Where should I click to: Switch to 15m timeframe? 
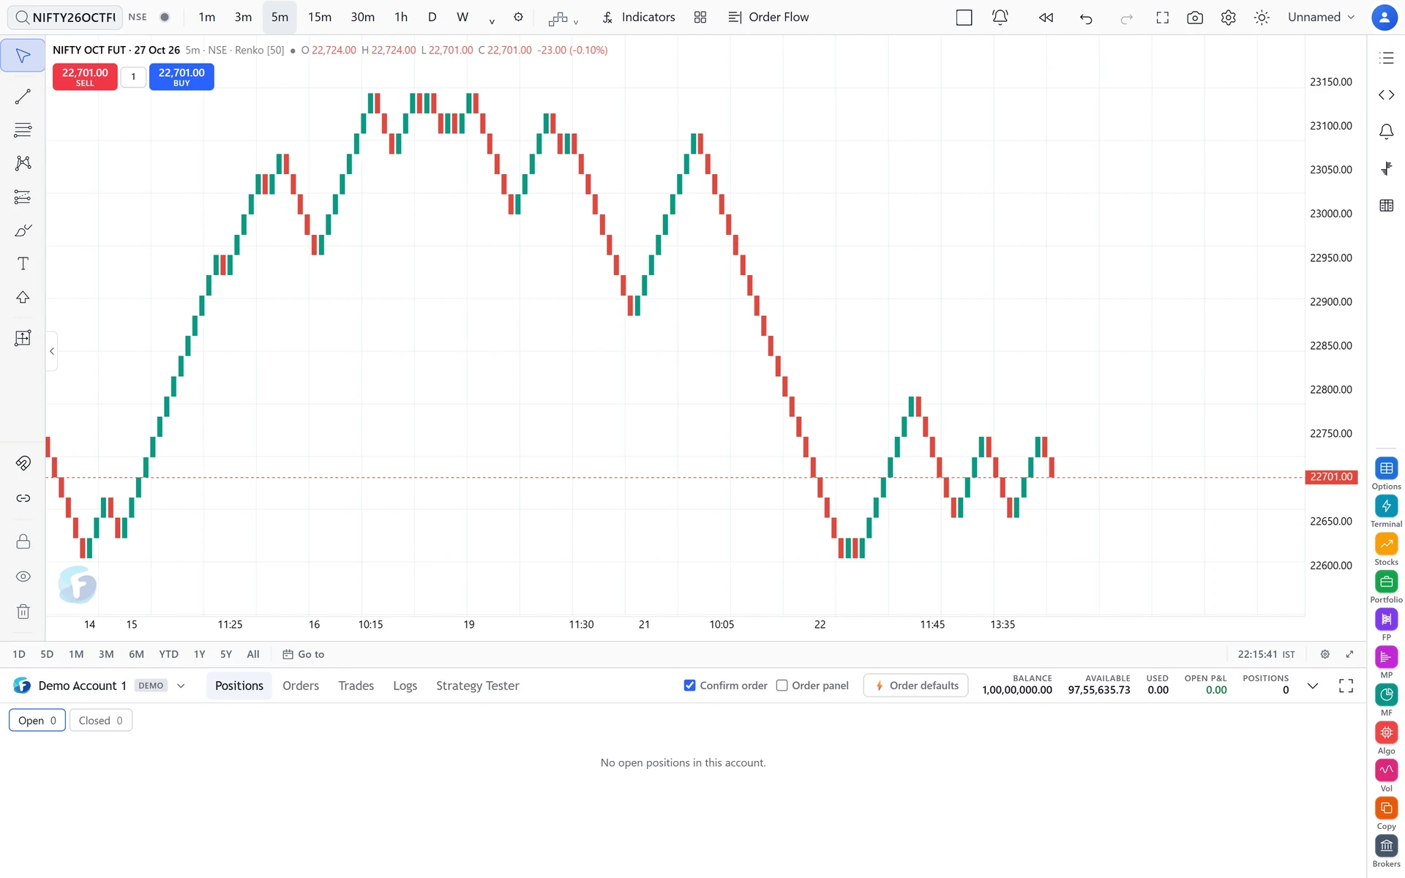tap(319, 18)
